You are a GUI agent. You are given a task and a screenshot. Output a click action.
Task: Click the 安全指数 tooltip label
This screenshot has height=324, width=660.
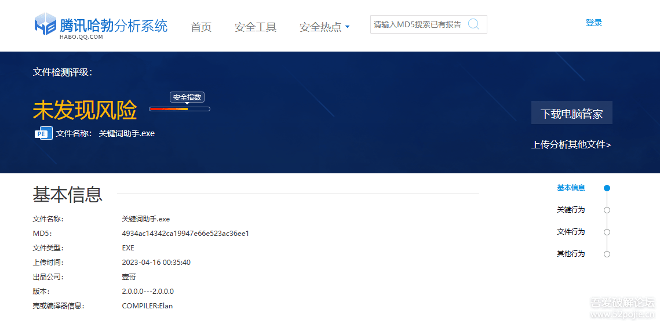187,97
